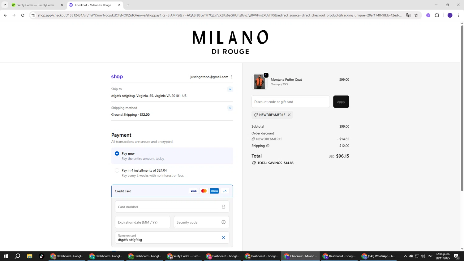464x261 pixels.
Task: Click the card number lock icon
Action: (x=223, y=207)
